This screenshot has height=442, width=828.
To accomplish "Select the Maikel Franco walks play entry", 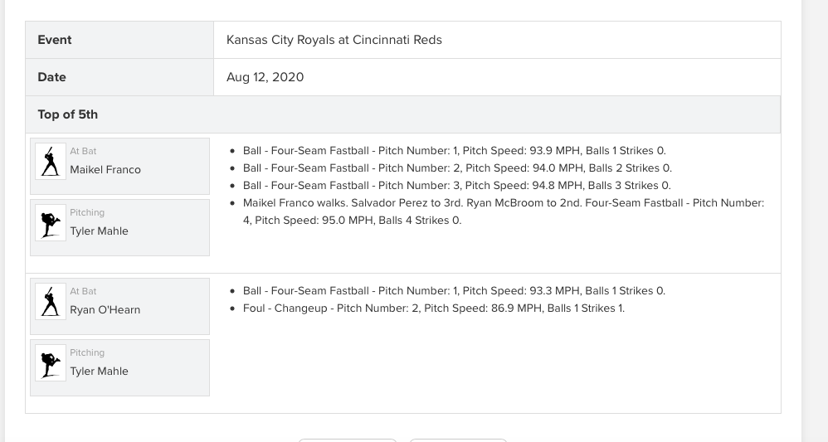I will click(x=504, y=211).
